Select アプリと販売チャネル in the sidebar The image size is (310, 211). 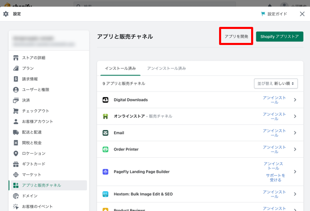(49, 185)
